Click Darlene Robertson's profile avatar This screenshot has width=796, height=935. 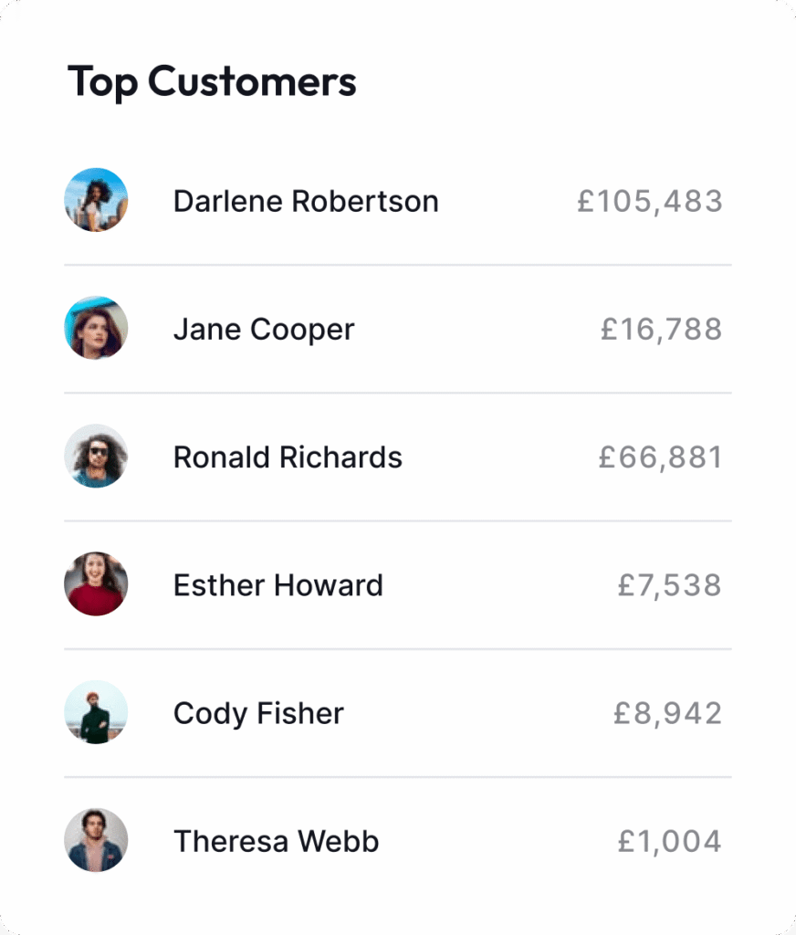96,200
